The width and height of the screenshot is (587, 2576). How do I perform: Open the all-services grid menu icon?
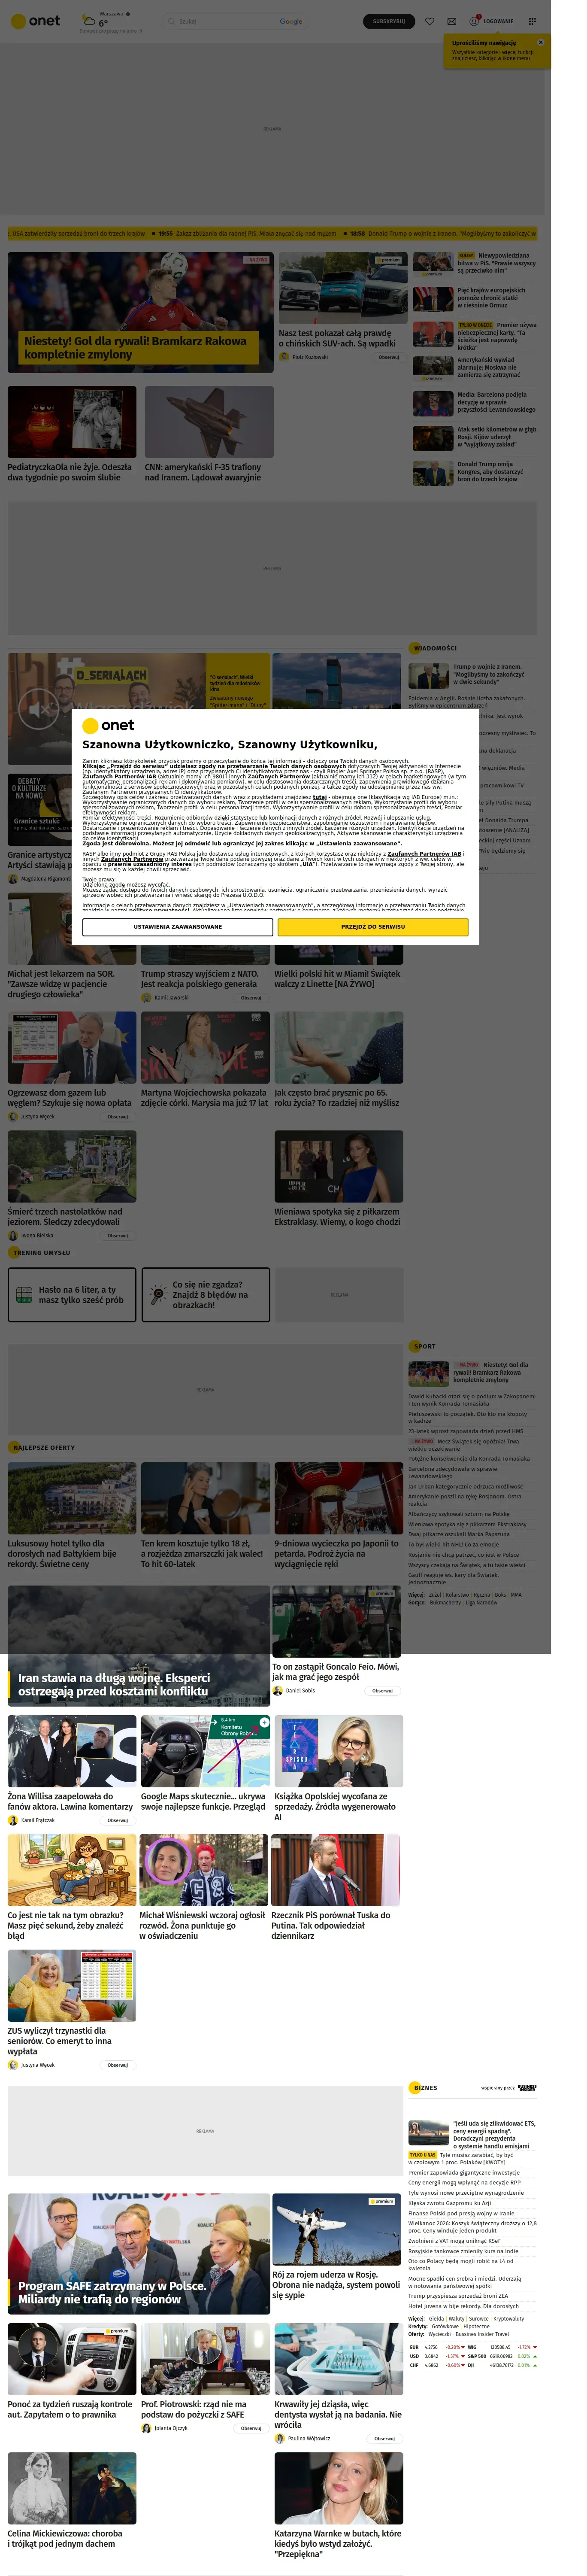[532, 21]
